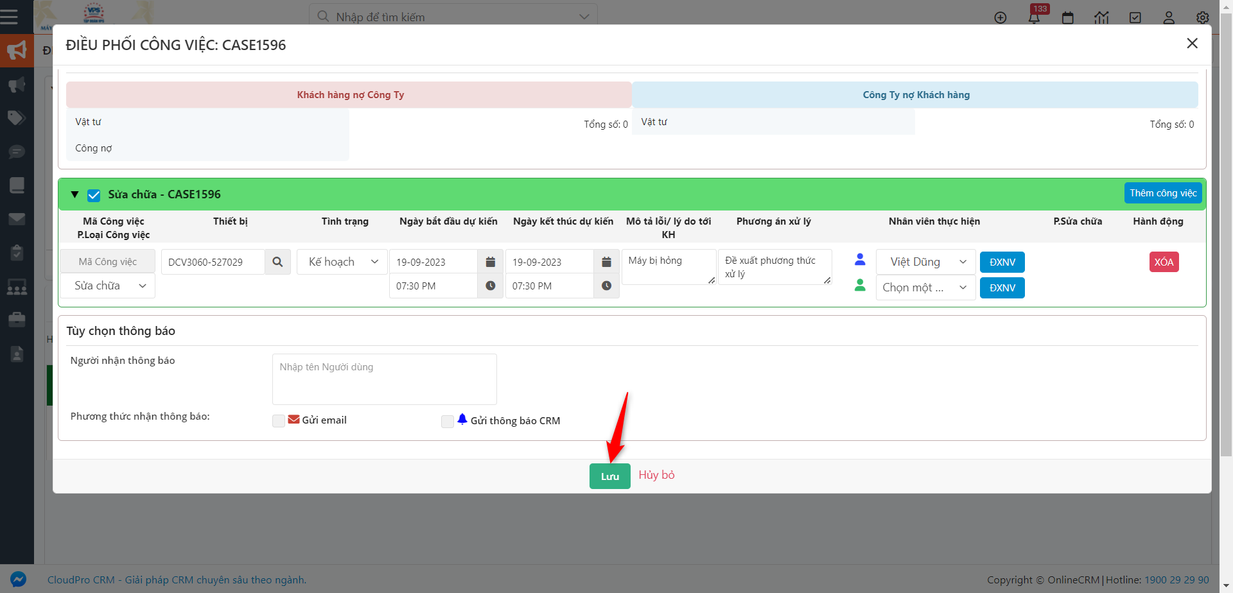Open the grey megaphone marketing sidebar icon
1233x593 pixels.
[x=17, y=85]
